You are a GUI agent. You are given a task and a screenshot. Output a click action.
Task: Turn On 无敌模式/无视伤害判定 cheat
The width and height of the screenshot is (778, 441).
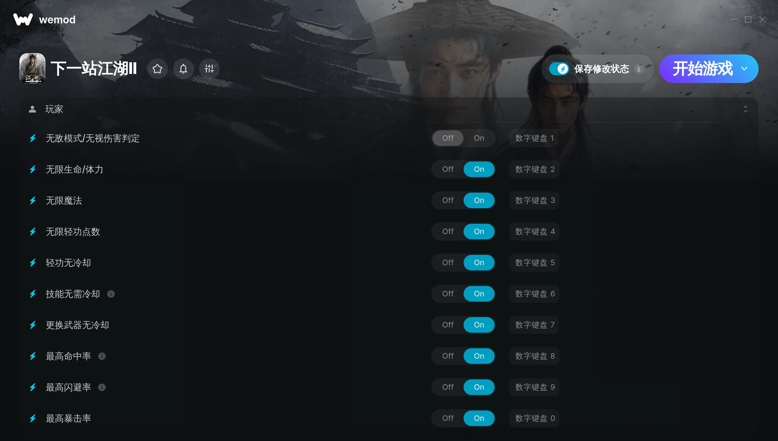479,138
